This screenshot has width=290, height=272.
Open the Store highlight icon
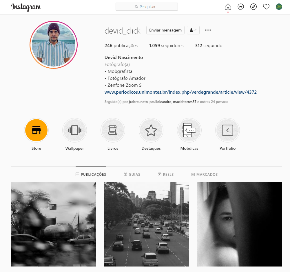pyautogui.click(x=36, y=130)
